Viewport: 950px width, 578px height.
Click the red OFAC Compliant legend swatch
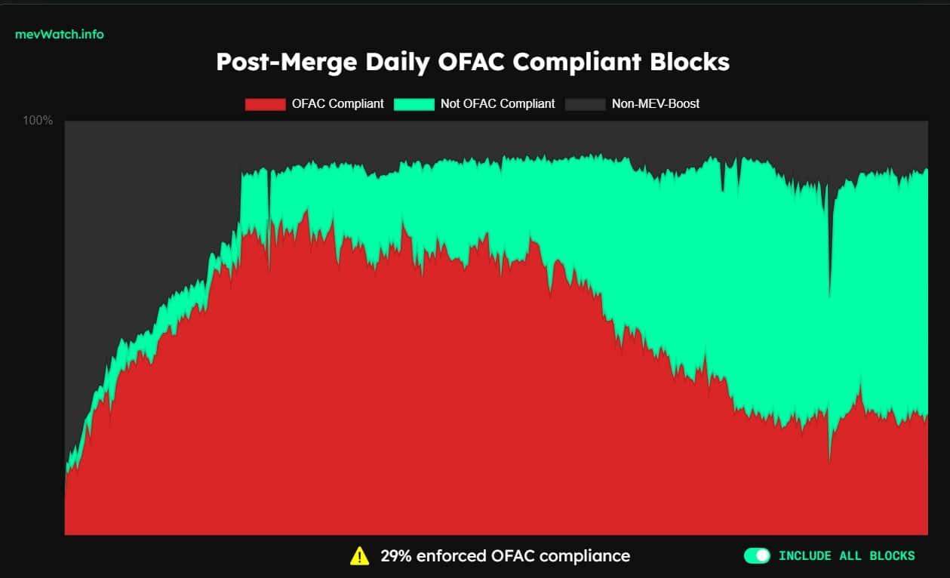(x=265, y=104)
